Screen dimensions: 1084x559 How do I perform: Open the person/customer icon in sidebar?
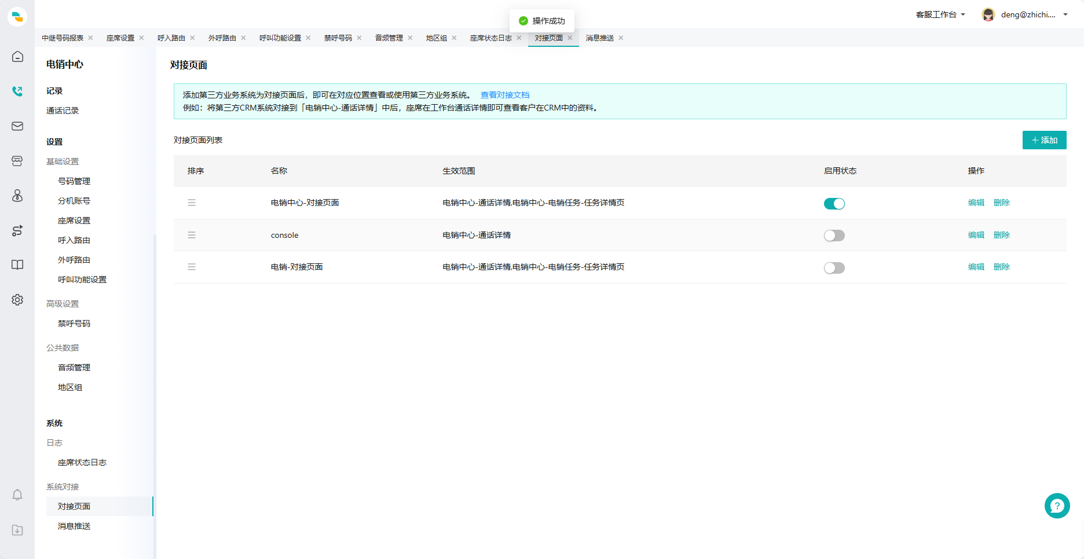pyautogui.click(x=17, y=196)
